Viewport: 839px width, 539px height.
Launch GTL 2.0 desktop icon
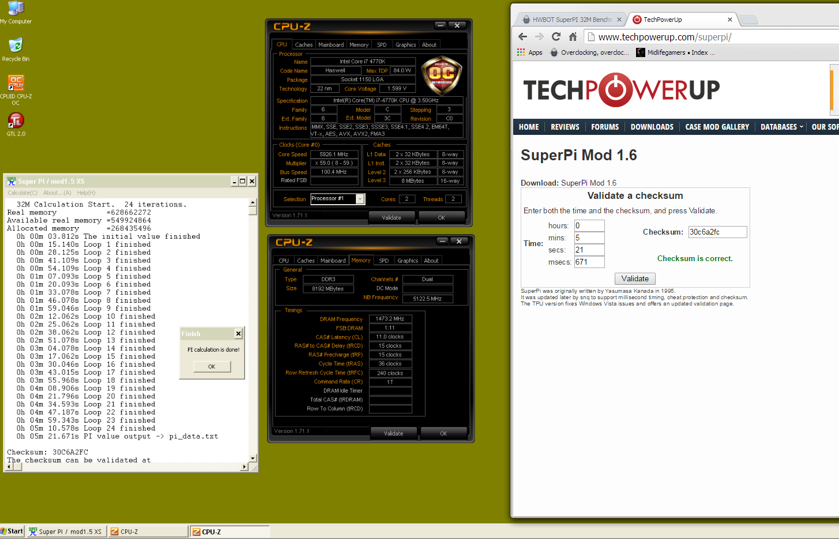[x=16, y=122]
